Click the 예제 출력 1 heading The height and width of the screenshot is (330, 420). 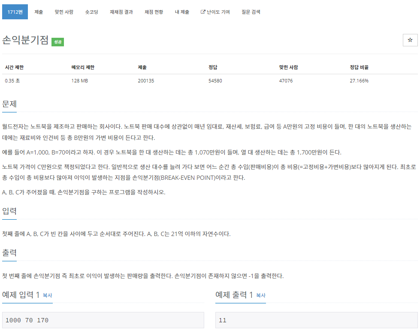234,295
